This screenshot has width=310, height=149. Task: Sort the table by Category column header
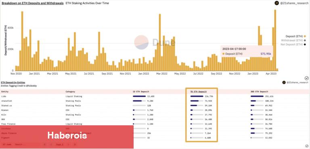71,92
